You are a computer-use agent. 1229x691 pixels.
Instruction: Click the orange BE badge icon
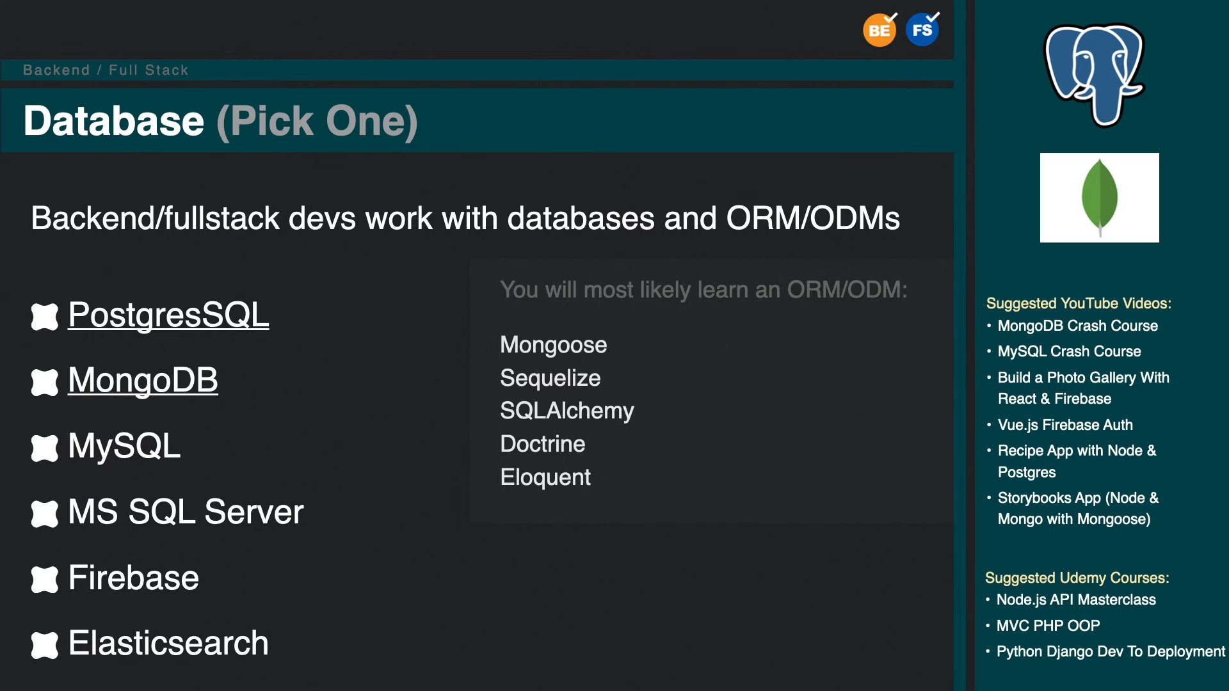pos(879,30)
